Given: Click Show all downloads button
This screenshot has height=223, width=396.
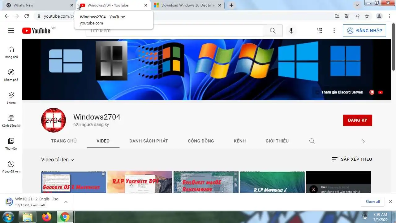Looking at the screenshot, I should 372,202.
